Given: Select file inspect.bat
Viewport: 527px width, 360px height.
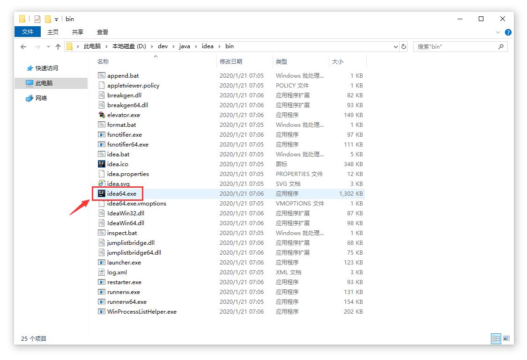Looking at the screenshot, I should point(122,233).
